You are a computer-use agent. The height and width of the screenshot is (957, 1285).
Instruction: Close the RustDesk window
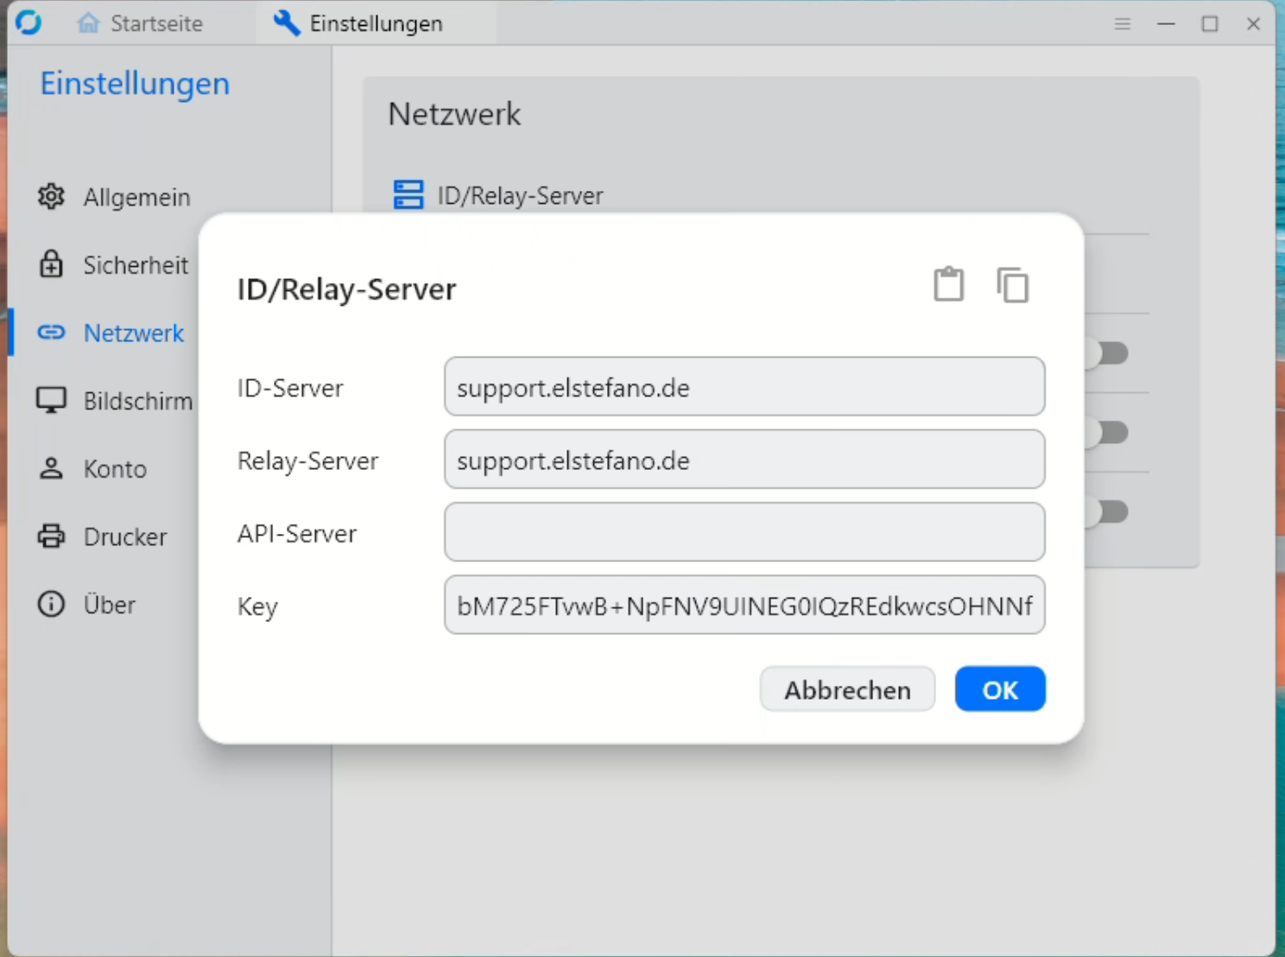click(x=1254, y=23)
